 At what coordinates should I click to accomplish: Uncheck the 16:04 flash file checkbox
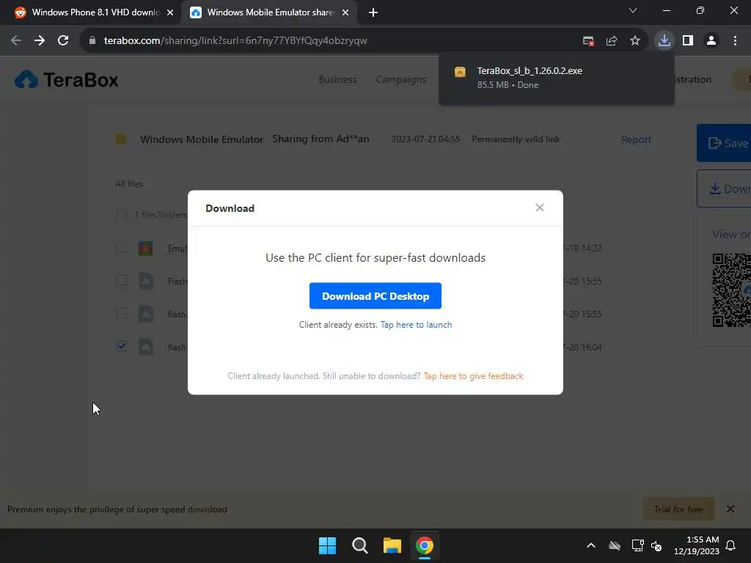pyautogui.click(x=122, y=346)
